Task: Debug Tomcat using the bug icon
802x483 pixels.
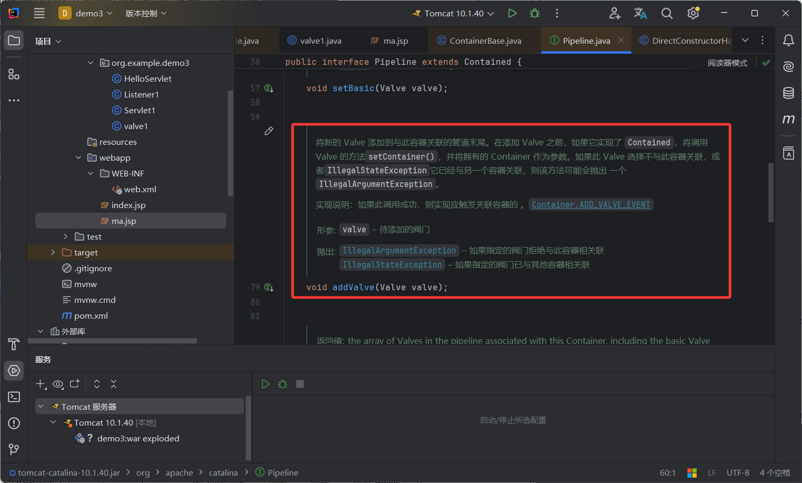Action: (535, 14)
